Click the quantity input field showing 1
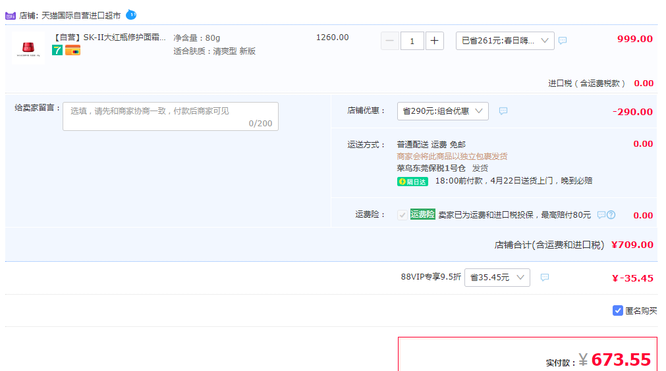Viewport: 666px width, 371px height. tap(412, 41)
